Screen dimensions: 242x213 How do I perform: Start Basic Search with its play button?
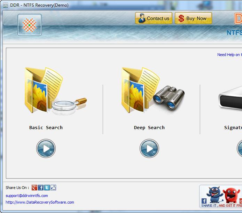point(46,149)
